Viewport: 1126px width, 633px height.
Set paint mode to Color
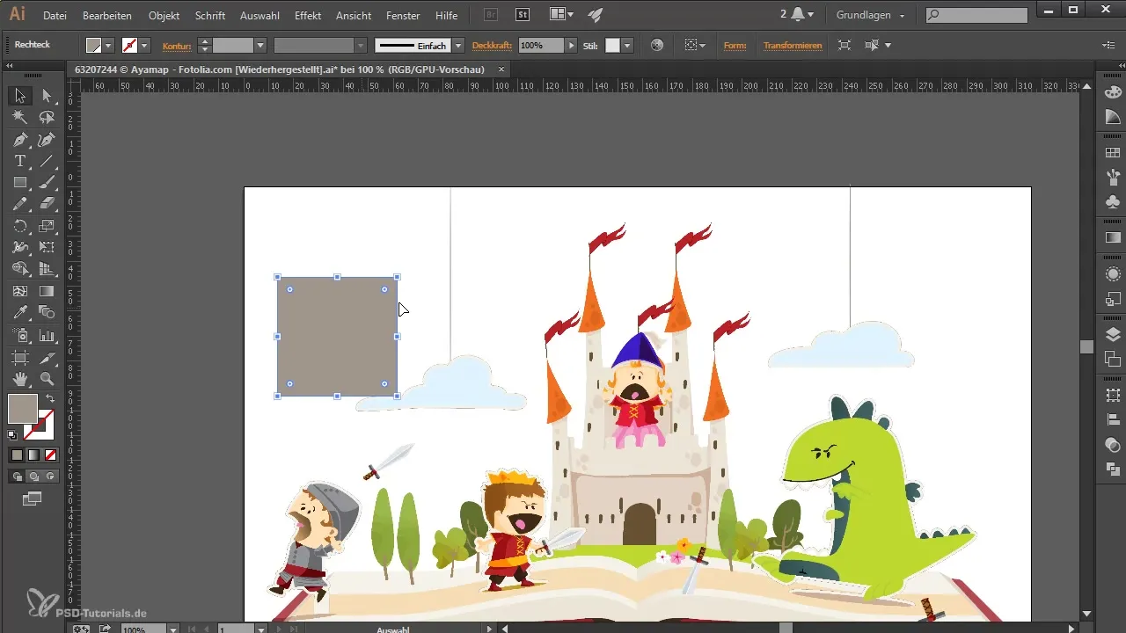pos(17,455)
